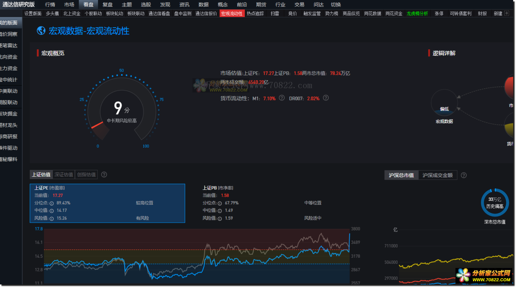
Task: Open 可转债套利 toolbar tab
Action: [461, 13]
